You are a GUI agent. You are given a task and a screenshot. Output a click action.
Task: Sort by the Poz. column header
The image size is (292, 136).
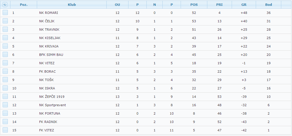[24, 5]
